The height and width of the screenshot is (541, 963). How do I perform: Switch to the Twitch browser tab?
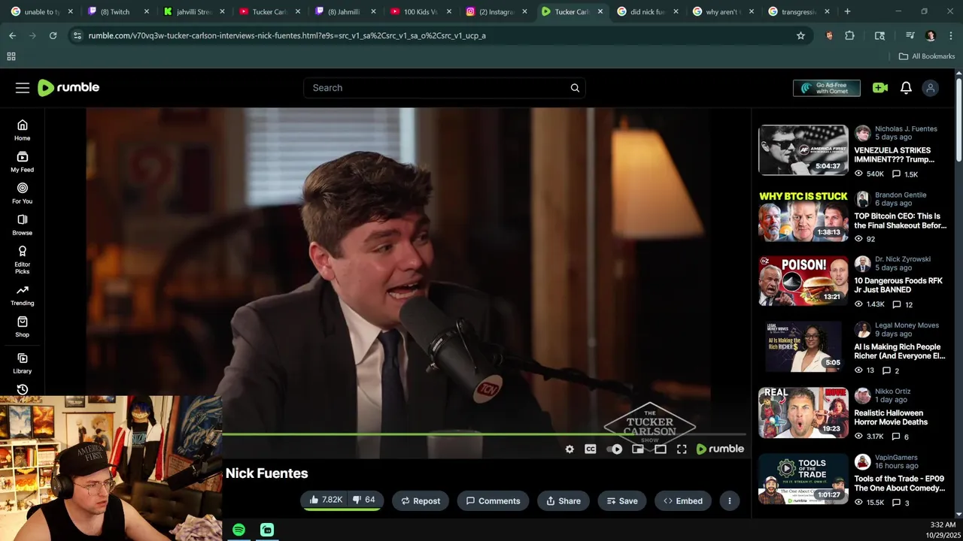pyautogui.click(x=118, y=11)
